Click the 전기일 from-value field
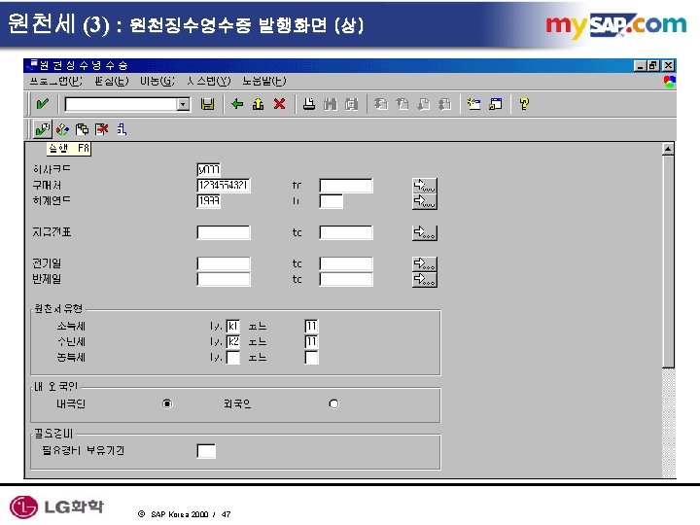Image resolution: width=700 pixels, height=525 pixels. tap(224, 263)
